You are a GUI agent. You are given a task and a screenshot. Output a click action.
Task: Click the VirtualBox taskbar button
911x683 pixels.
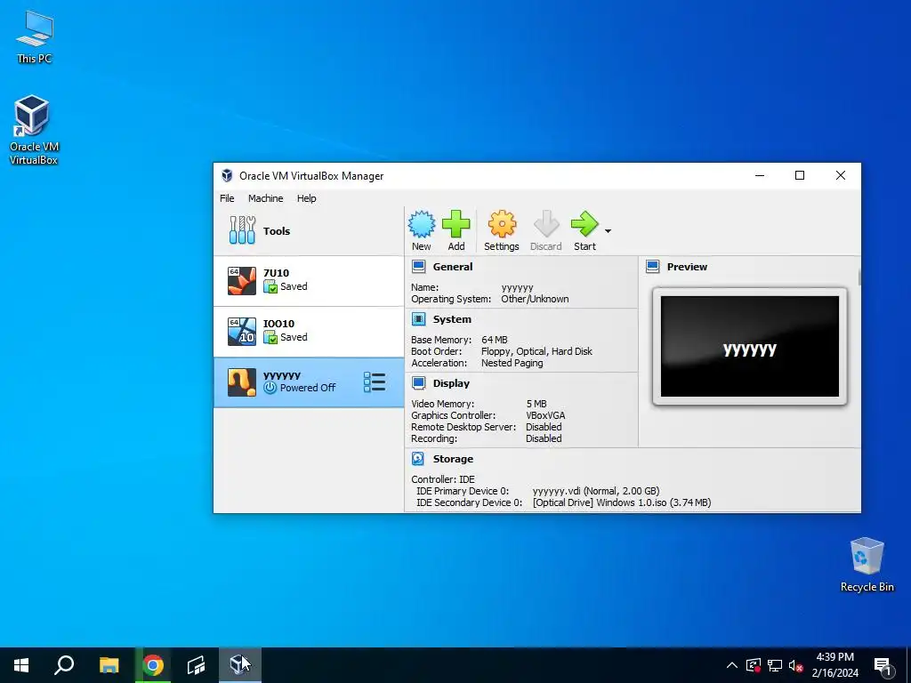[x=239, y=665]
